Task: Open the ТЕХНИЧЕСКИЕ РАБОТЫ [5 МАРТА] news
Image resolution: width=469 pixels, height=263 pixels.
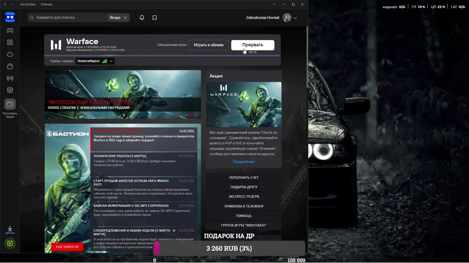Action: [x=144, y=164]
